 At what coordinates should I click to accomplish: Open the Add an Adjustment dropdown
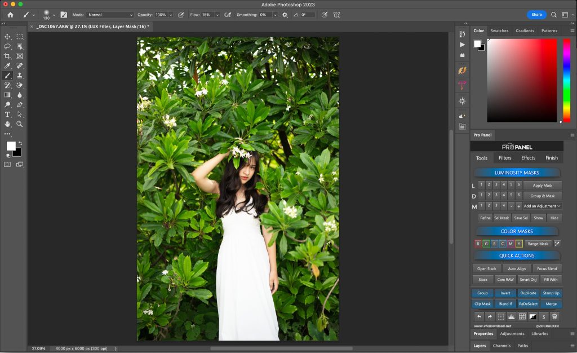pos(542,206)
